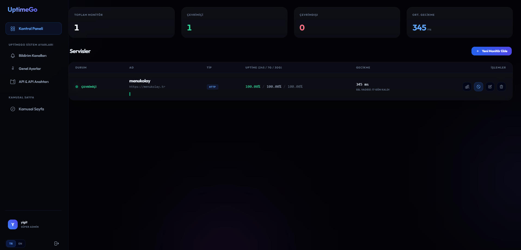This screenshot has width=521, height=250.
Task: Click the TİP column header
Action: pyautogui.click(x=209, y=68)
